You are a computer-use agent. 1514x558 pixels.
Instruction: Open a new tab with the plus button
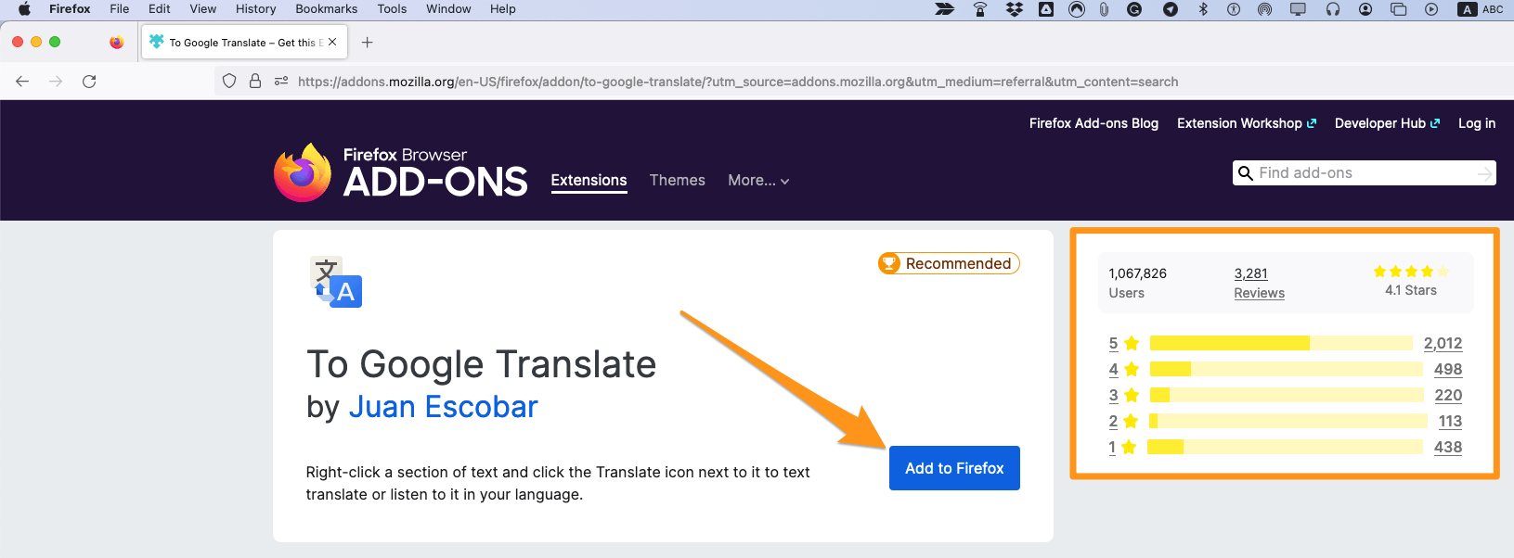point(368,43)
